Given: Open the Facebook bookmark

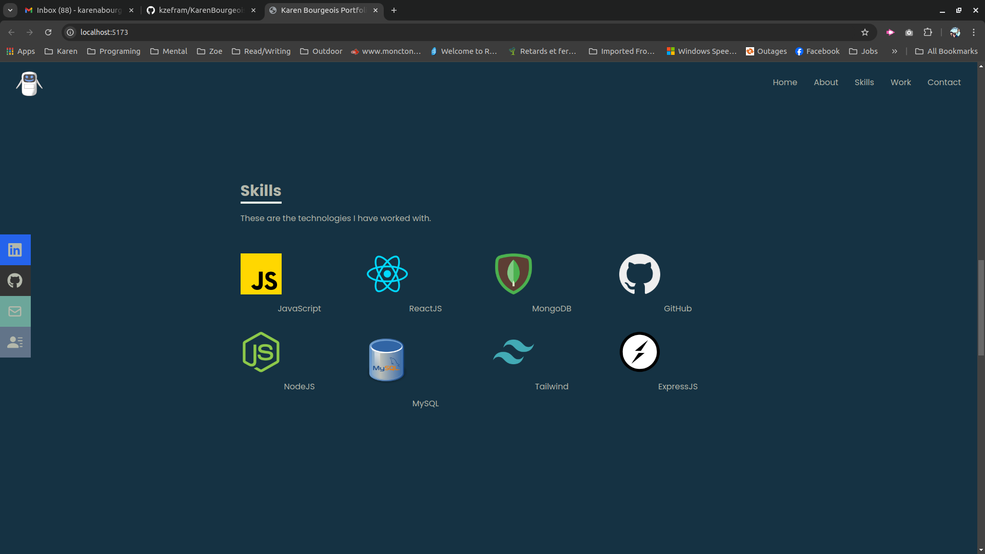Looking at the screenshot, I should pos(818,51).
